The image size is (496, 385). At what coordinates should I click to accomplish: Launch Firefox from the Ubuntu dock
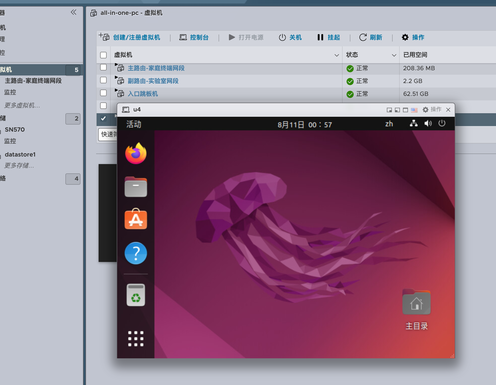click(136, 153)
